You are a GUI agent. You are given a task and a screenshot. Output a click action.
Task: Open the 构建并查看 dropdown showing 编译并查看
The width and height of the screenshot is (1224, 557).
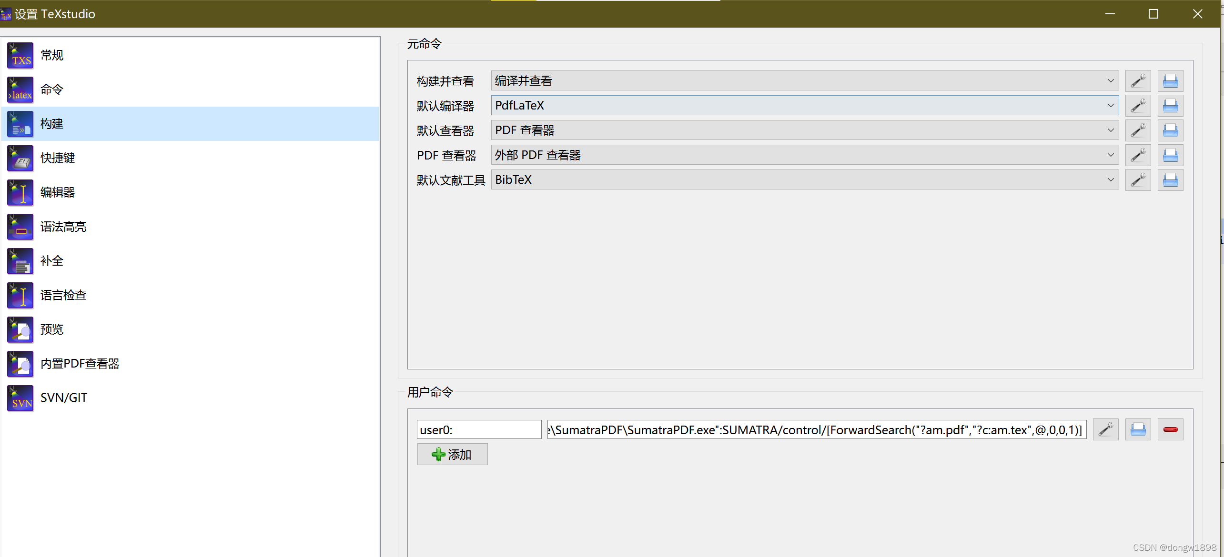coord(805,81)
